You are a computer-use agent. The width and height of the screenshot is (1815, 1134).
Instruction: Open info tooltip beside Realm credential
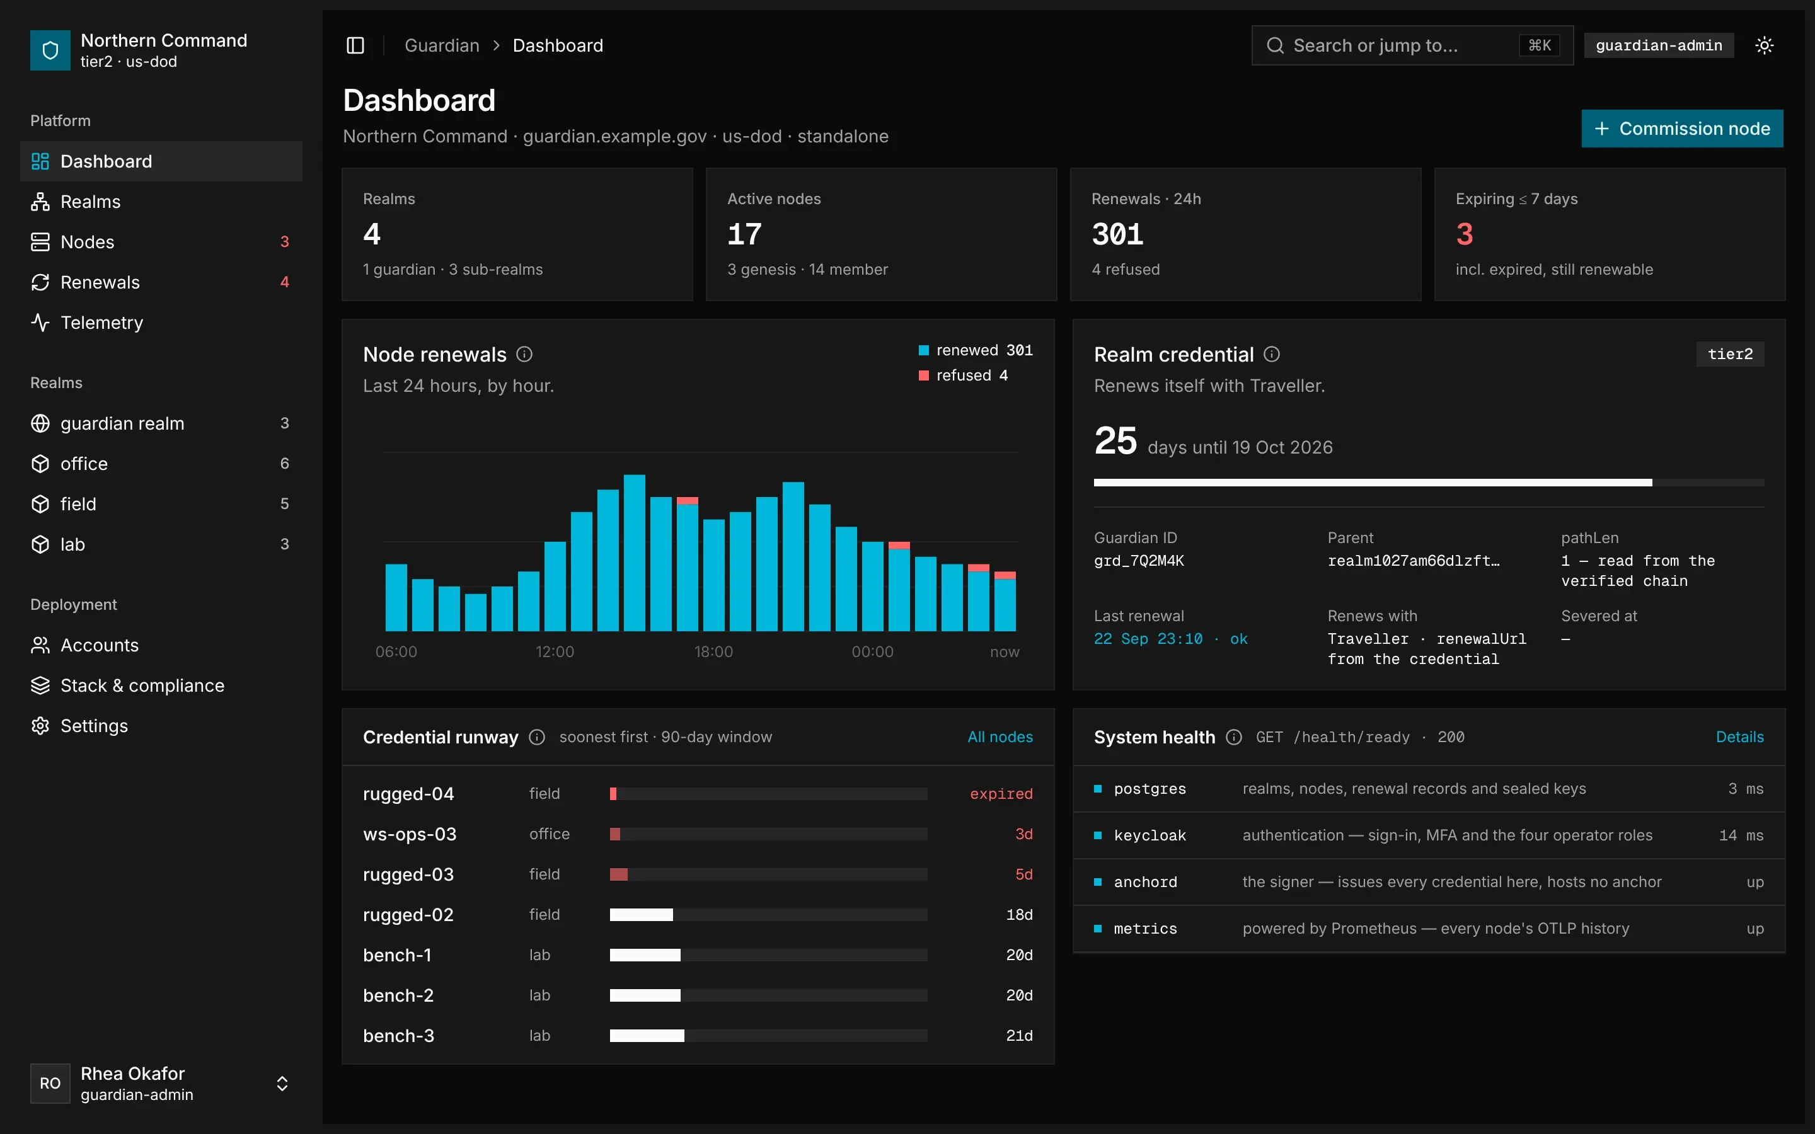pos(1272,354)
